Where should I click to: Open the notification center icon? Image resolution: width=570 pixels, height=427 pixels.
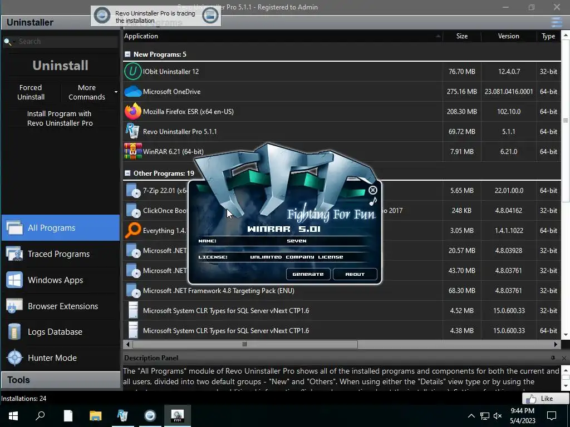(x=552, y=416)
